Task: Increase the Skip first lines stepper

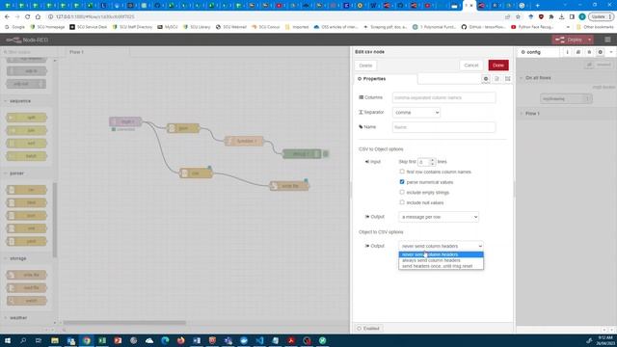Action: [432, 160]
